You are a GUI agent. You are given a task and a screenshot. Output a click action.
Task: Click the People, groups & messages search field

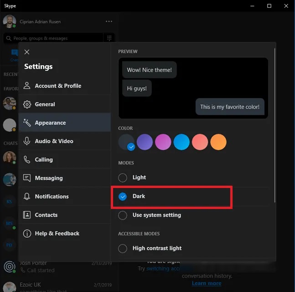pos(53,38)
